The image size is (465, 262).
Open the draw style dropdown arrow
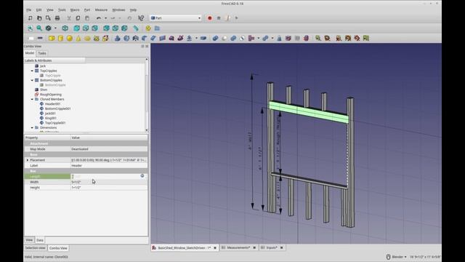tap(55, 28)
